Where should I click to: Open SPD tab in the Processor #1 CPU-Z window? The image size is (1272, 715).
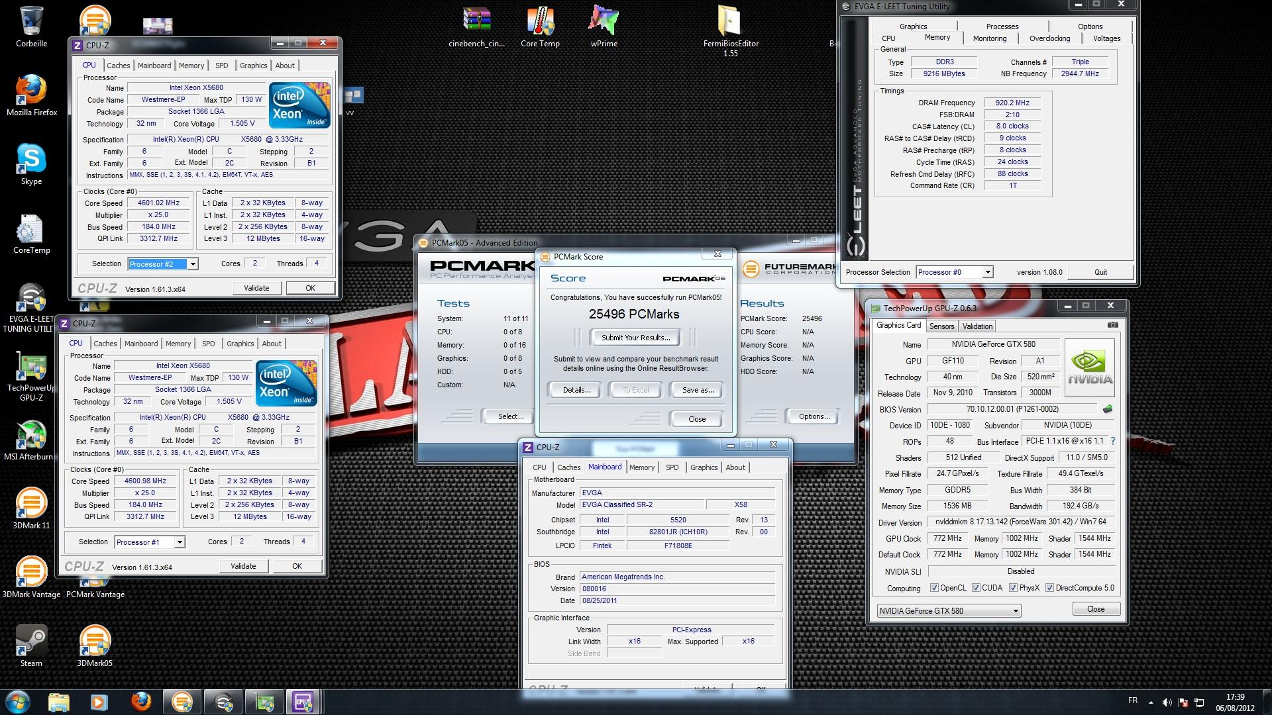click(x=208, y=344)
